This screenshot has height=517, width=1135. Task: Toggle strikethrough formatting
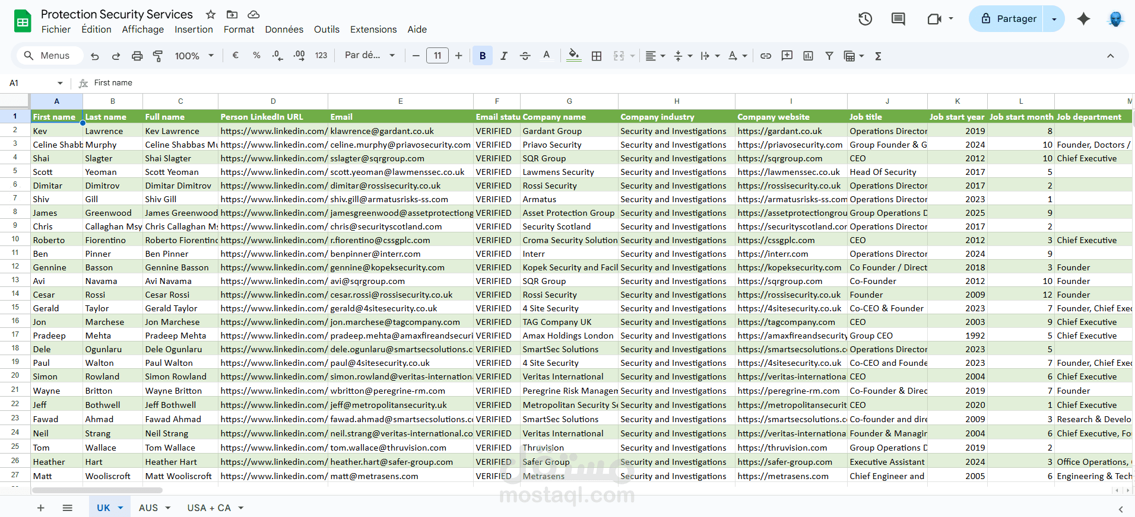(x=525, y=56)
